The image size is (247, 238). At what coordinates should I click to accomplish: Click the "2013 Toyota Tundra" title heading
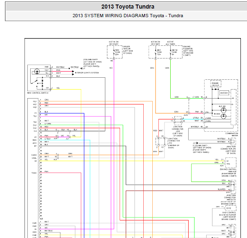point(128,7)
